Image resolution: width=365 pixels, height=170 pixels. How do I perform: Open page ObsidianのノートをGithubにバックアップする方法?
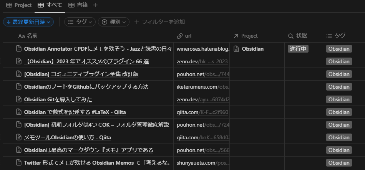86,87
